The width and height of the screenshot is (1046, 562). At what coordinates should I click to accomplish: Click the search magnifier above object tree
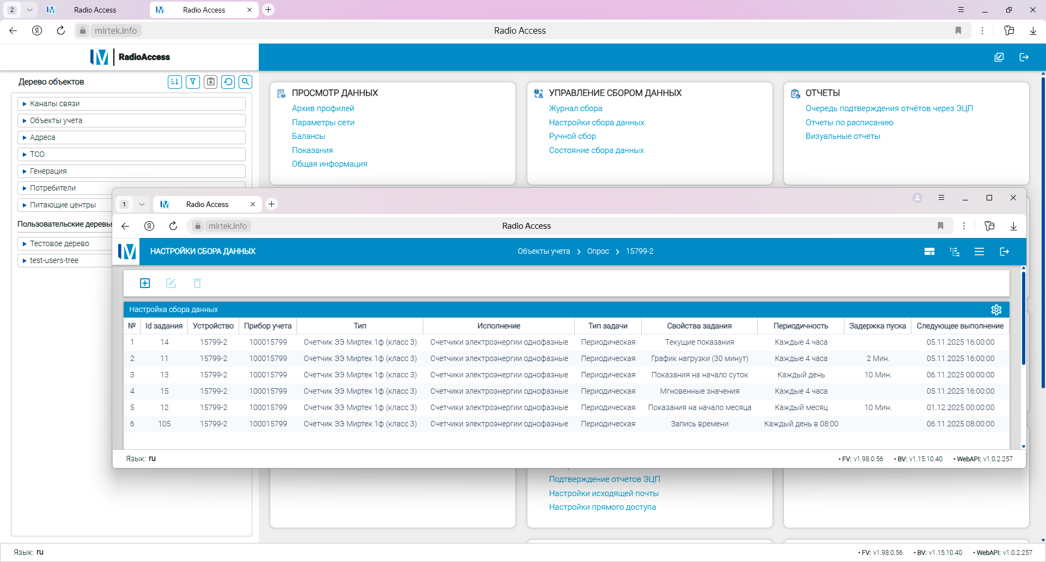coord(246,82)
